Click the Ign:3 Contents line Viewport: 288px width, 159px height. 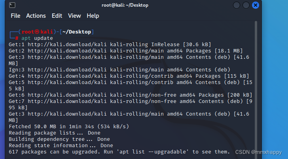[x=119, y=70]
